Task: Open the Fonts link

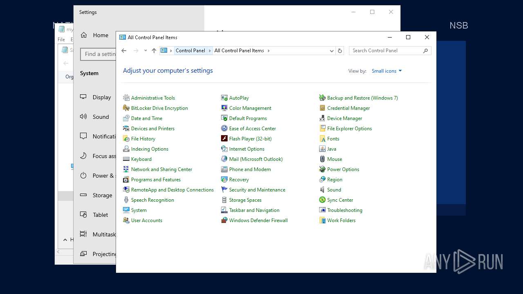Action: pos(333,139)
